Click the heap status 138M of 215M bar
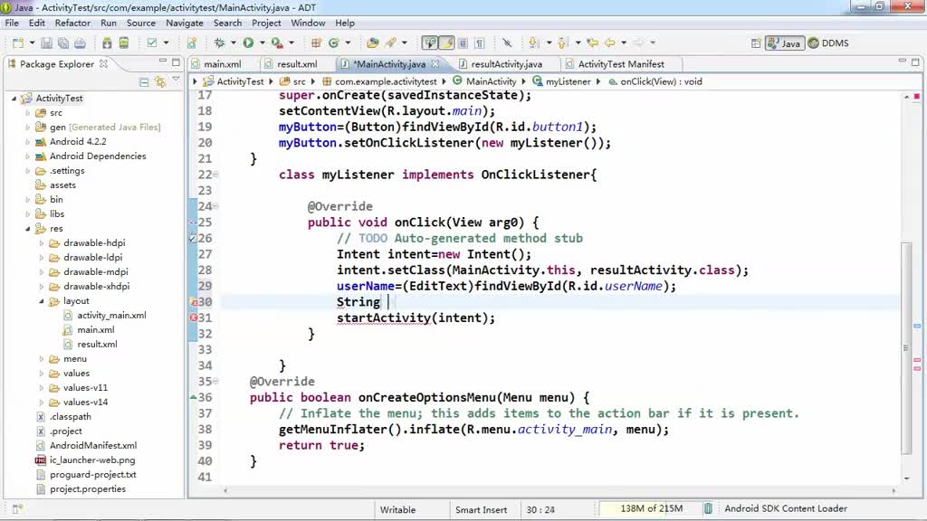Screen dimensions: 927x521 coord(650,508)
